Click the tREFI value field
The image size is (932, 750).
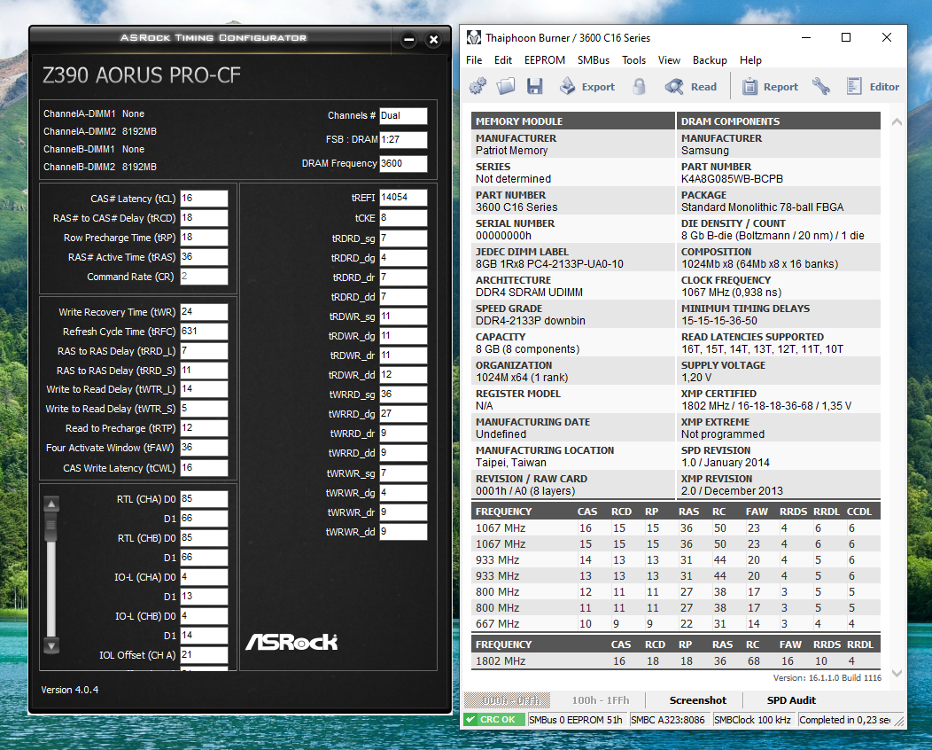[x=404, y=198]
